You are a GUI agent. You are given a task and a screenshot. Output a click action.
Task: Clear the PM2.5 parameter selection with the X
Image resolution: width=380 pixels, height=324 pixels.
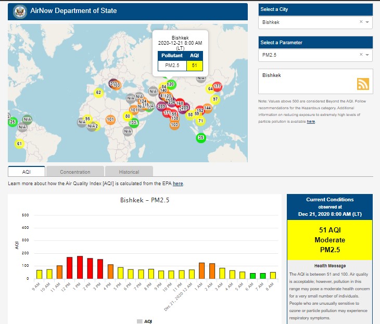pyautogui.click(x=361, y=55)
